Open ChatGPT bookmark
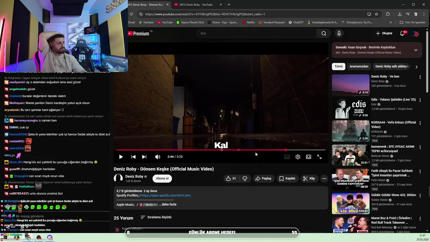The width and height of the screenshot is (430, 242). click(296, 23)
